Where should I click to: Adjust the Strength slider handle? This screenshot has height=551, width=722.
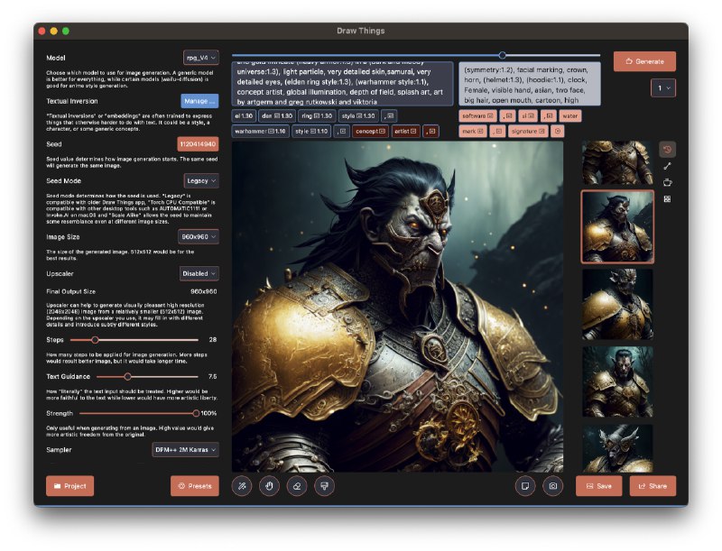196,413
